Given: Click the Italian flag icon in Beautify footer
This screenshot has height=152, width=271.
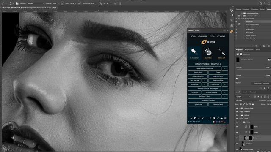Looking at the screenshot, I should click(214, 122).
